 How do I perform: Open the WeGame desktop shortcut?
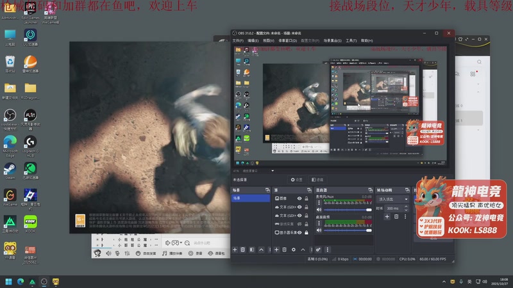[x=10, y=198]
